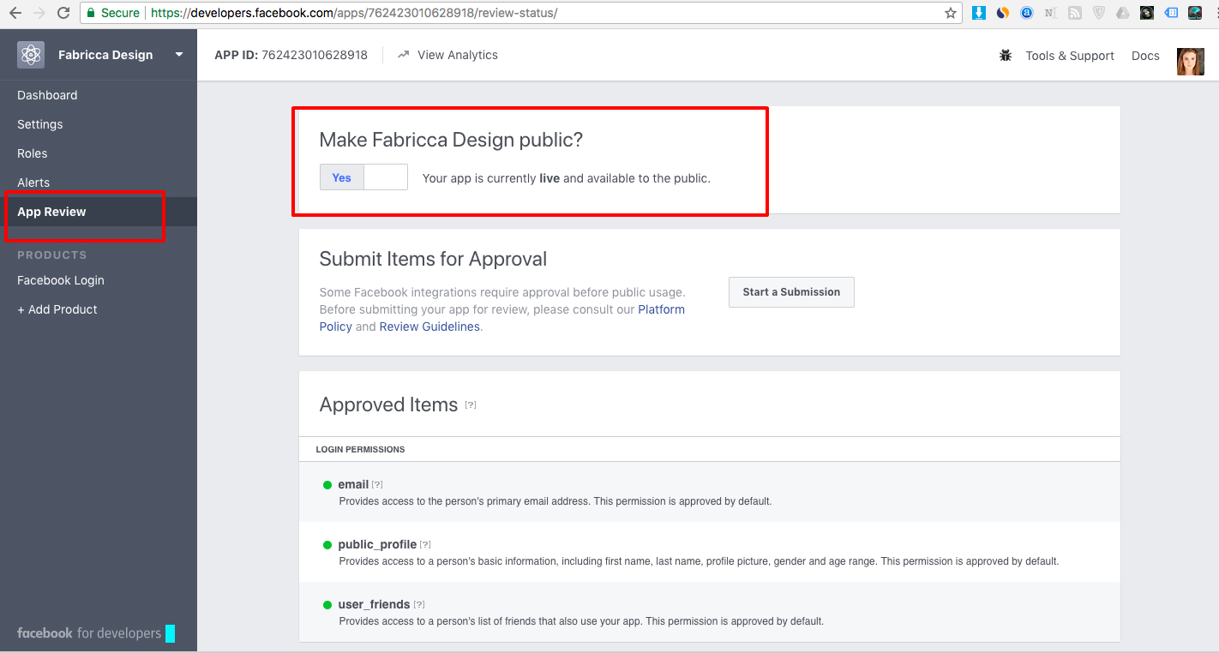Open the help tooltip beside email permission

377,485
